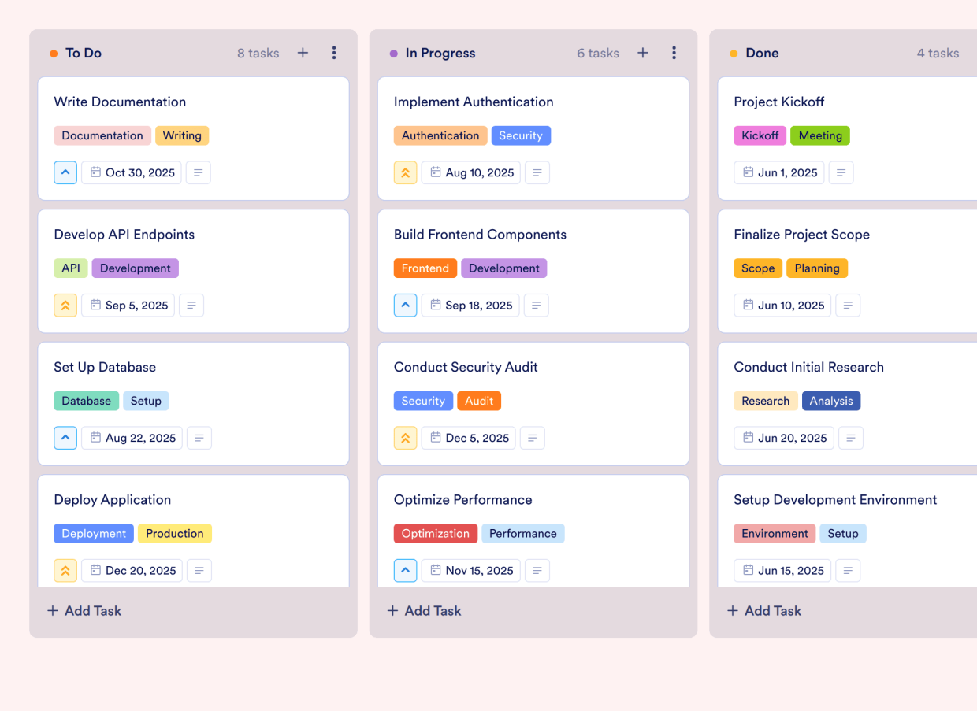This screenshot has width=977, height=711.
Task: Click the calendar icon on Conduct Security Audit
Action: coord(434,438)
